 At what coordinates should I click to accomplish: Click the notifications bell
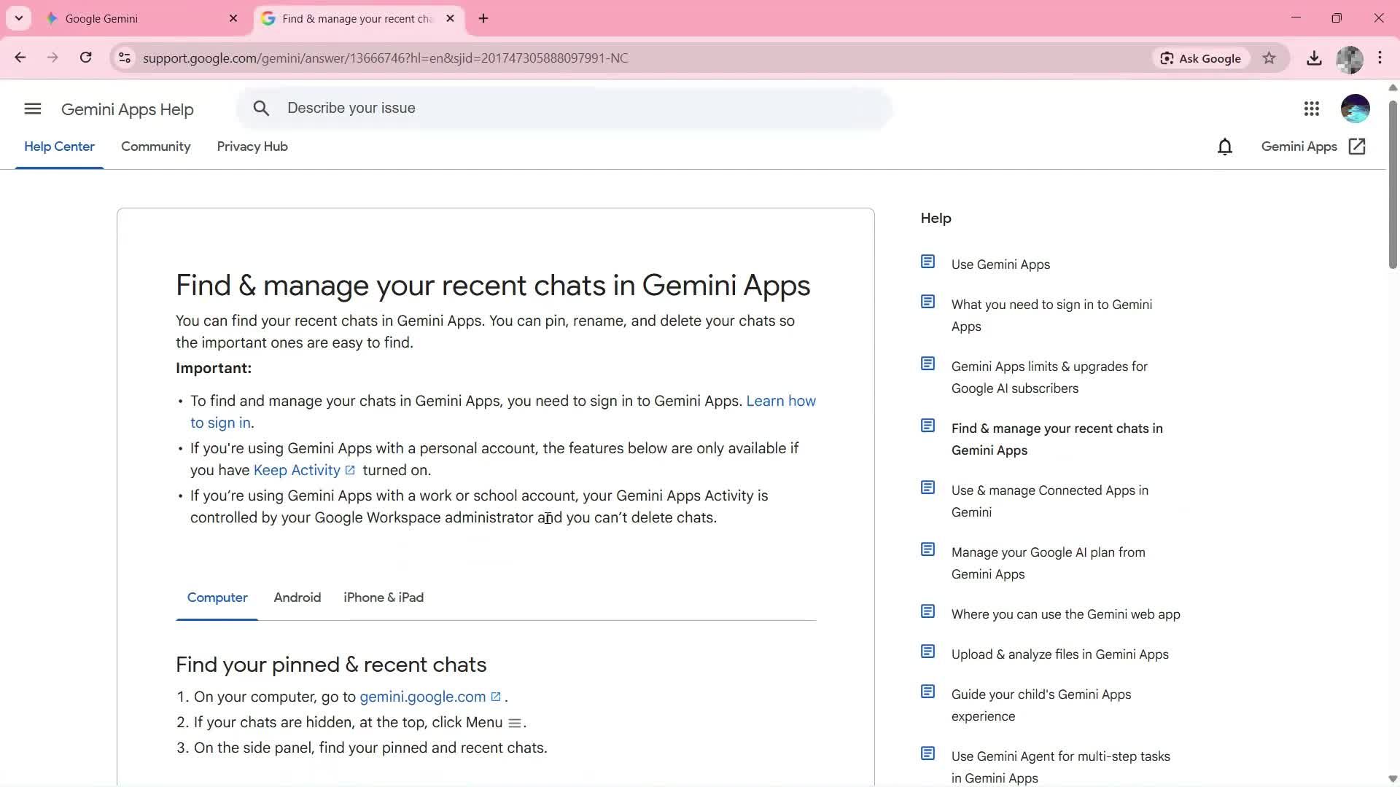click(x=1225, y=146)
